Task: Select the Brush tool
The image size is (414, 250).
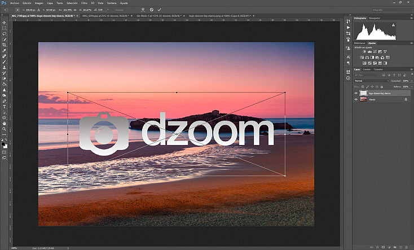Action: [4, 62]
